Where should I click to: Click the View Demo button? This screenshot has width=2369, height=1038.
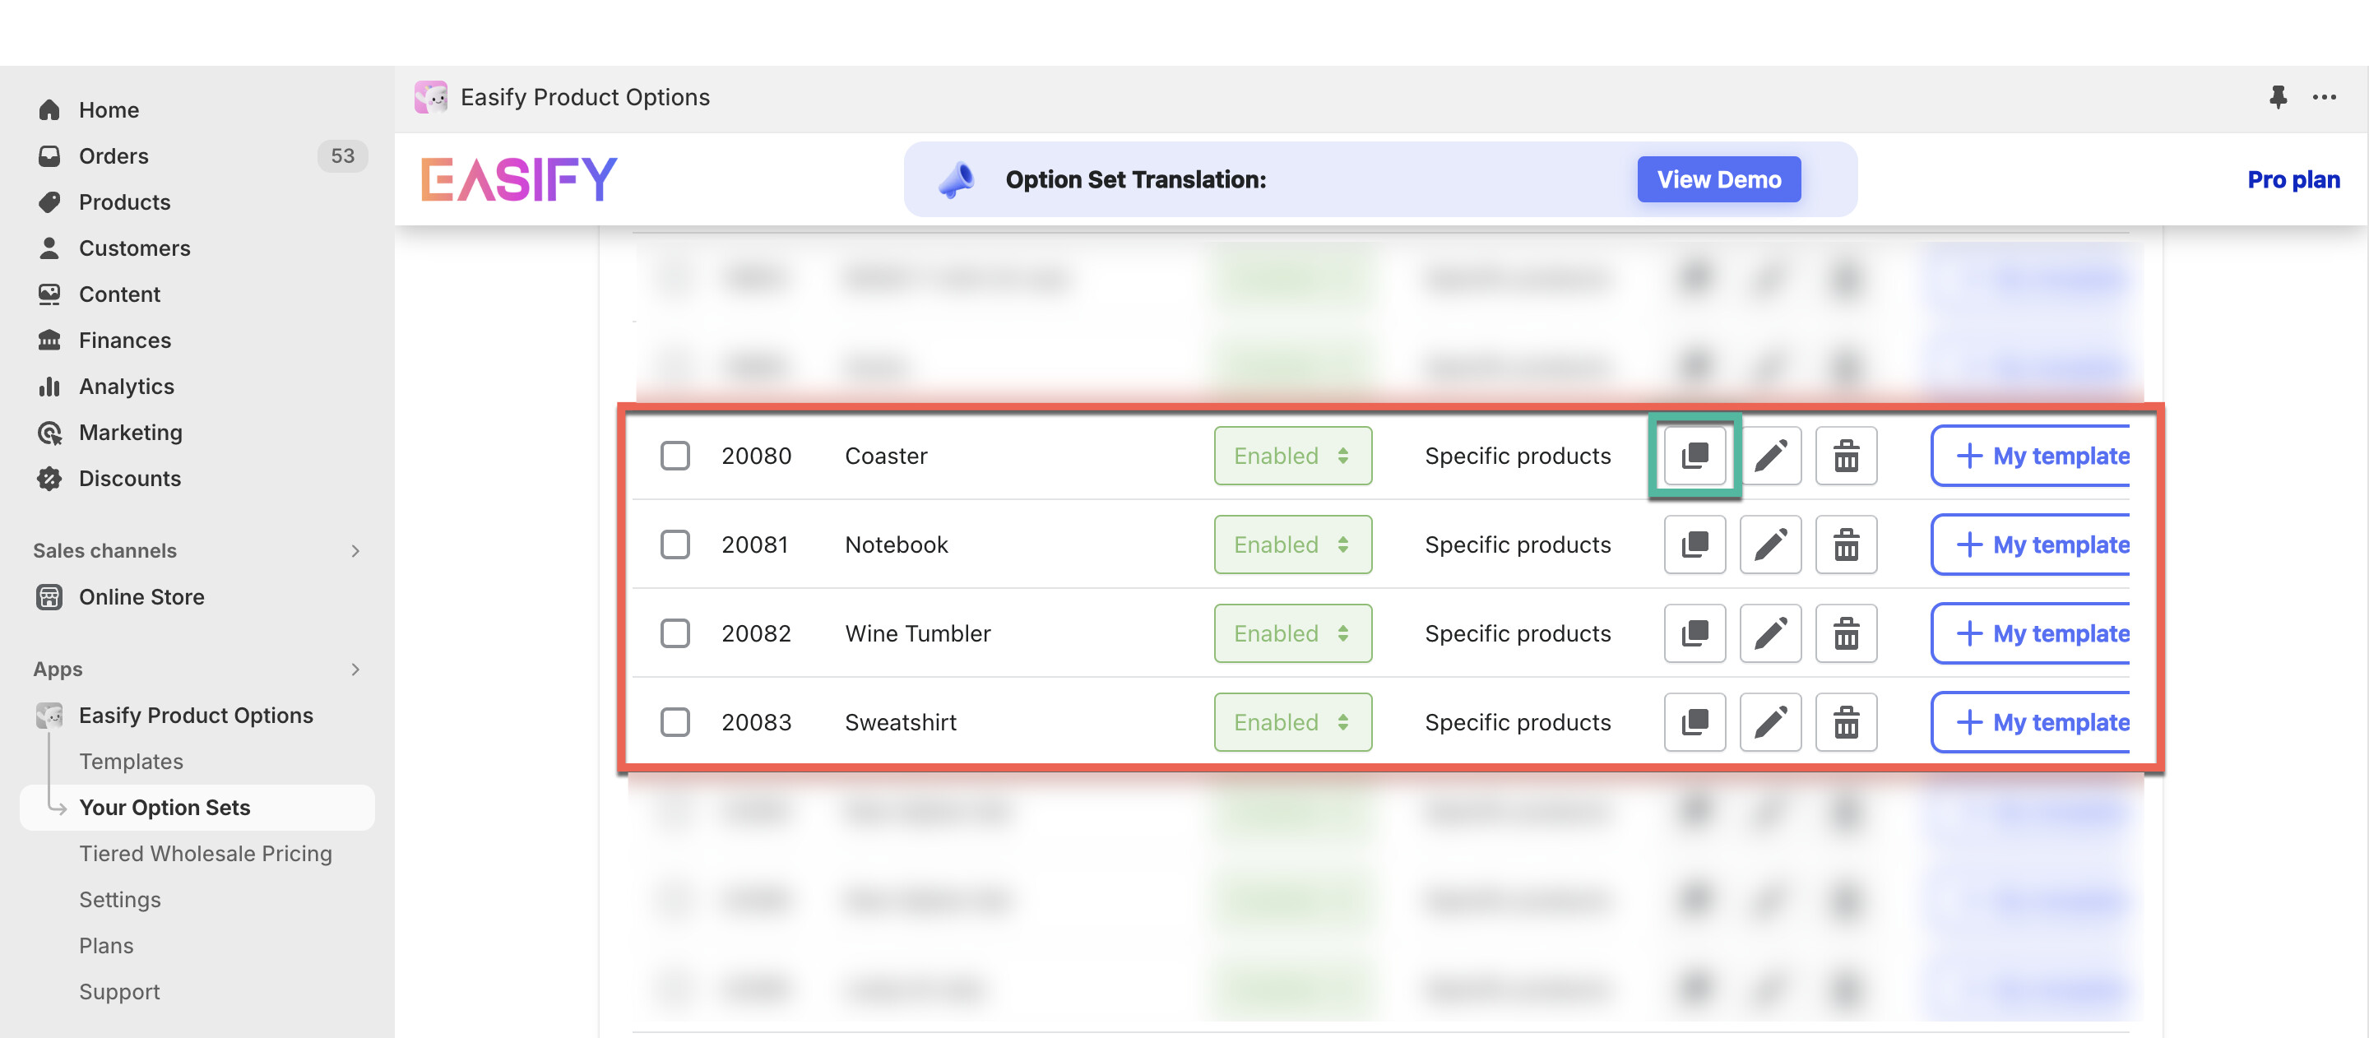coord(1718,179)
